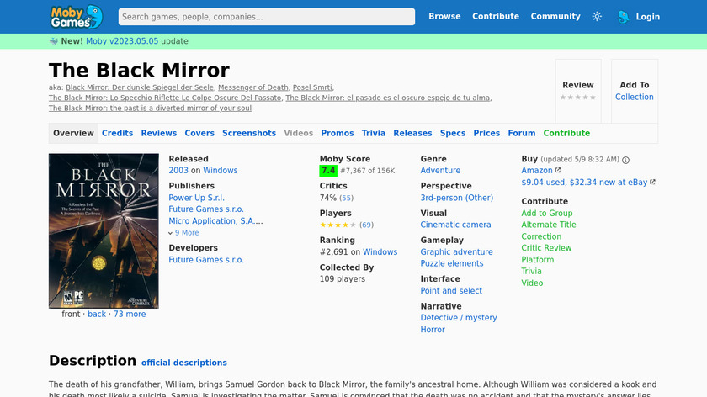Open the Covers tab
This screenshot has height=397, width=707.
[199, 134]
